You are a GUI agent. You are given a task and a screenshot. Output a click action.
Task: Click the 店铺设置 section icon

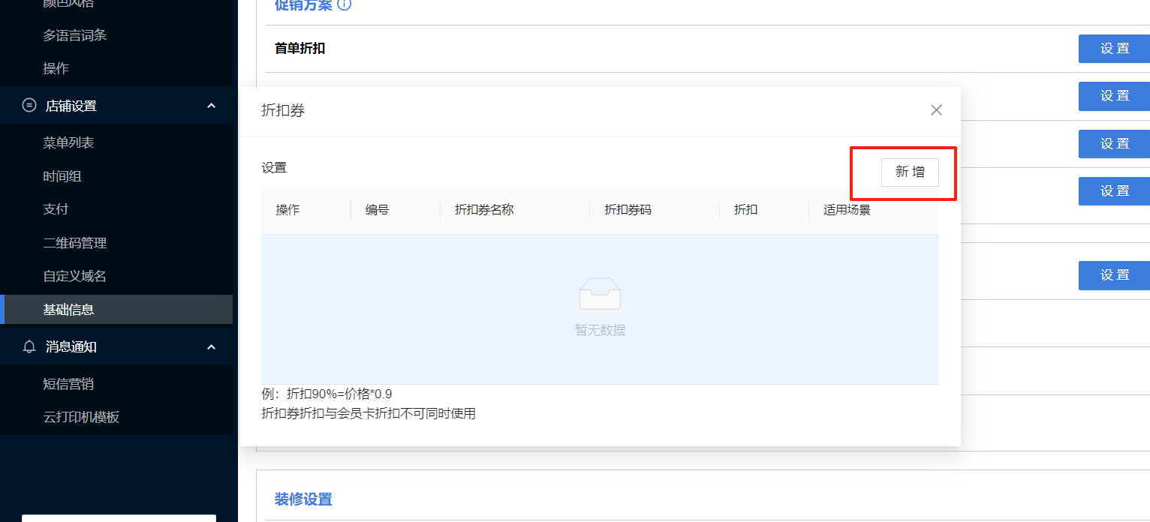(29, 106)
